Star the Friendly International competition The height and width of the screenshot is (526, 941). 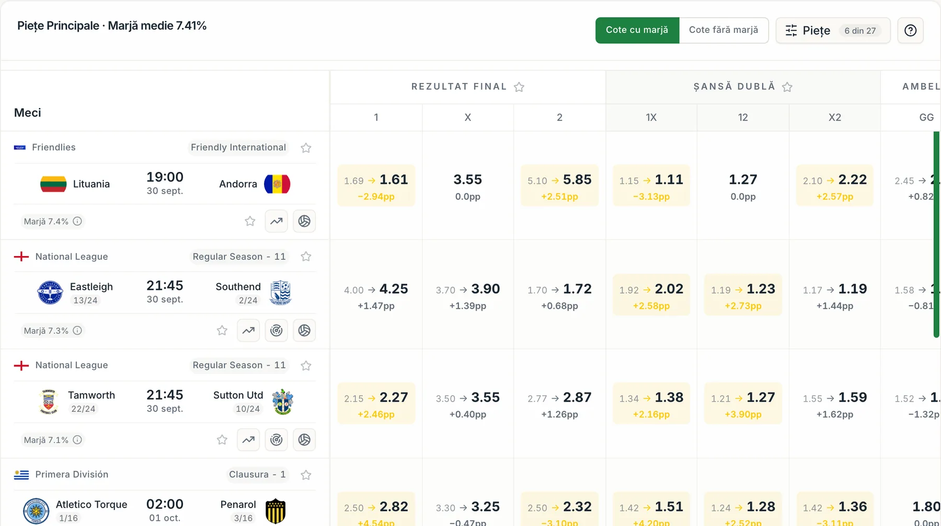click(x=306, y=148)
